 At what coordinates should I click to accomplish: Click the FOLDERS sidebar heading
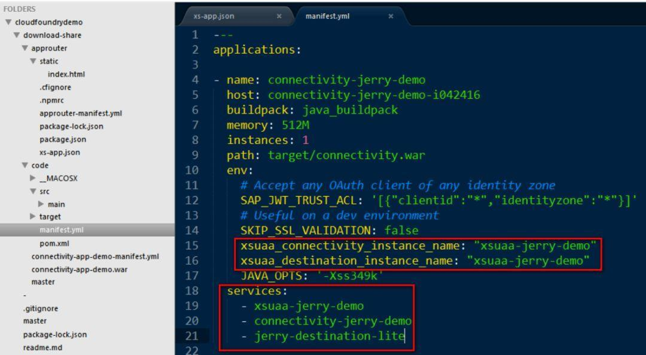tap(19, 9)
